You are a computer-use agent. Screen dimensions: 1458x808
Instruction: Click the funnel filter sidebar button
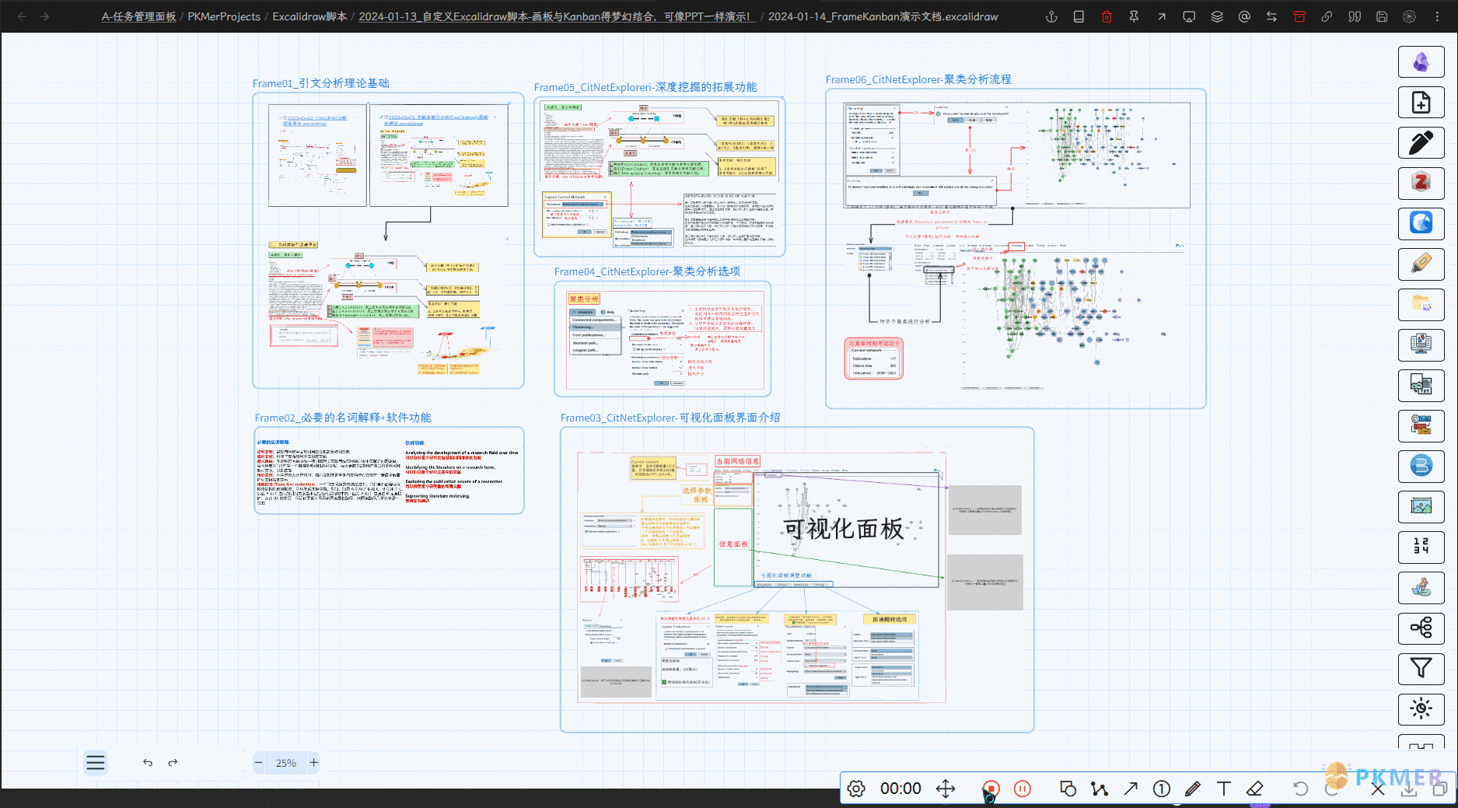click(1421, 669)
